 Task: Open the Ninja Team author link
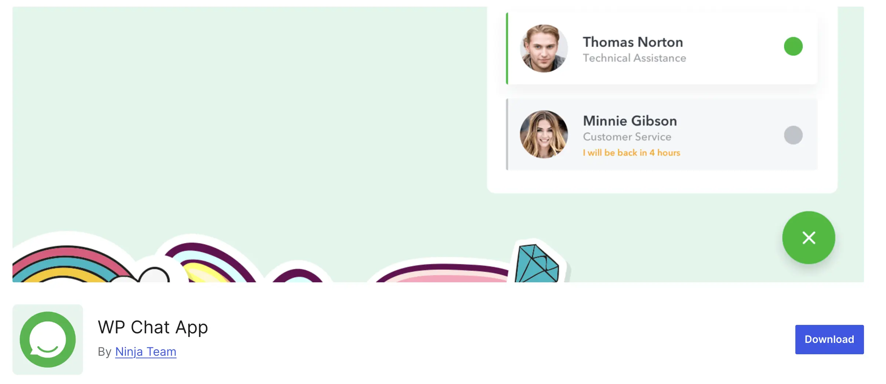click(x=146, y=352)
